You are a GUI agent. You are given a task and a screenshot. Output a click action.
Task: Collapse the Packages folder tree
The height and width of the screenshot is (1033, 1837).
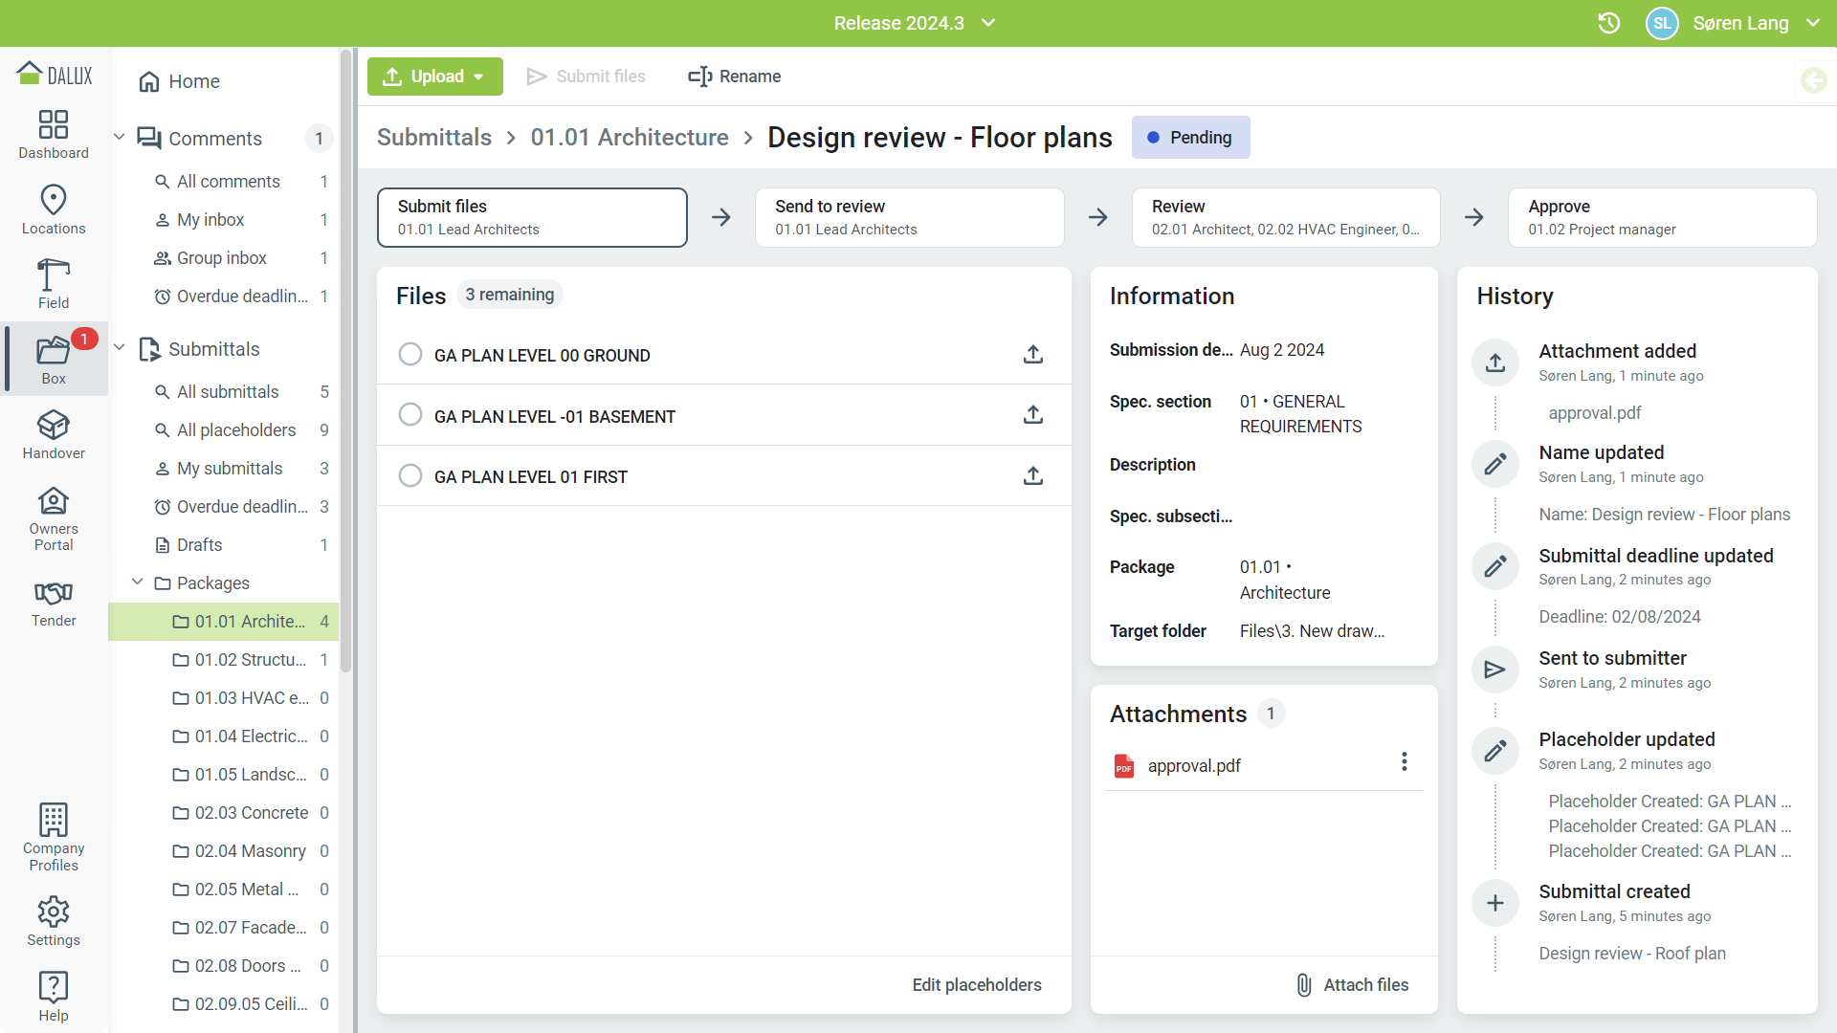pyautogui.click(x=138, y=582)
